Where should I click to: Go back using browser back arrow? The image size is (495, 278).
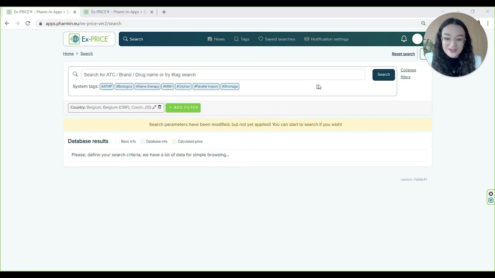pos(7,24)
